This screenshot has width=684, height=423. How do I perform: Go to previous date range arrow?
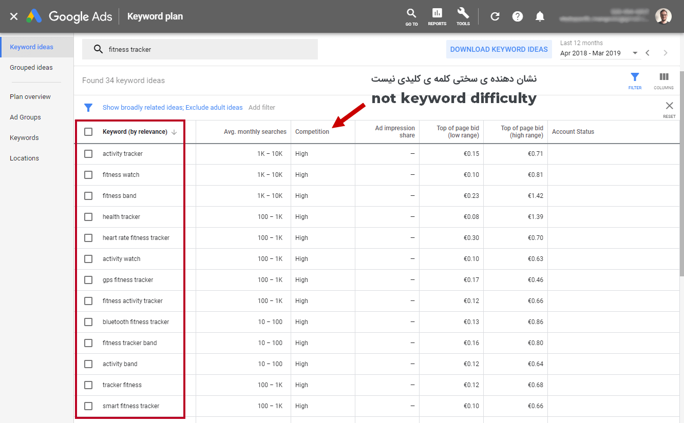(648, 53)
